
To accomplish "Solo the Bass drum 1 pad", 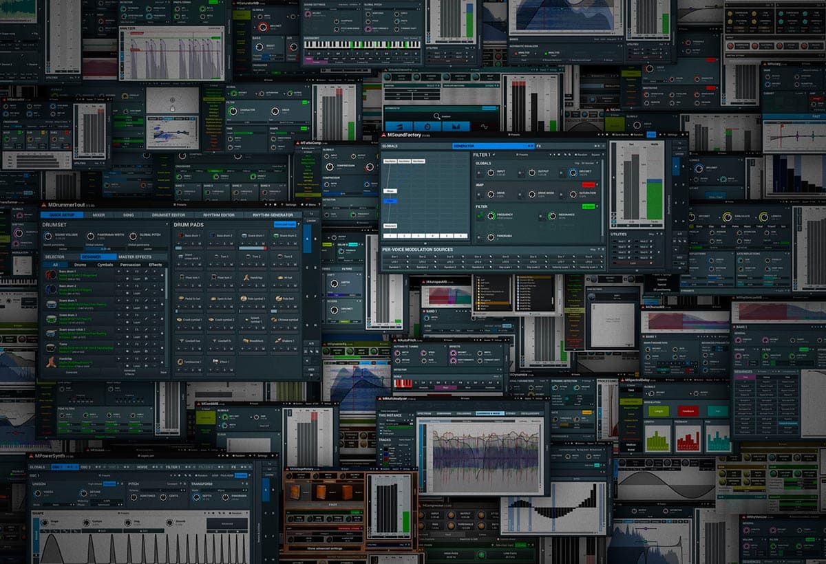I will click(193, 243).
